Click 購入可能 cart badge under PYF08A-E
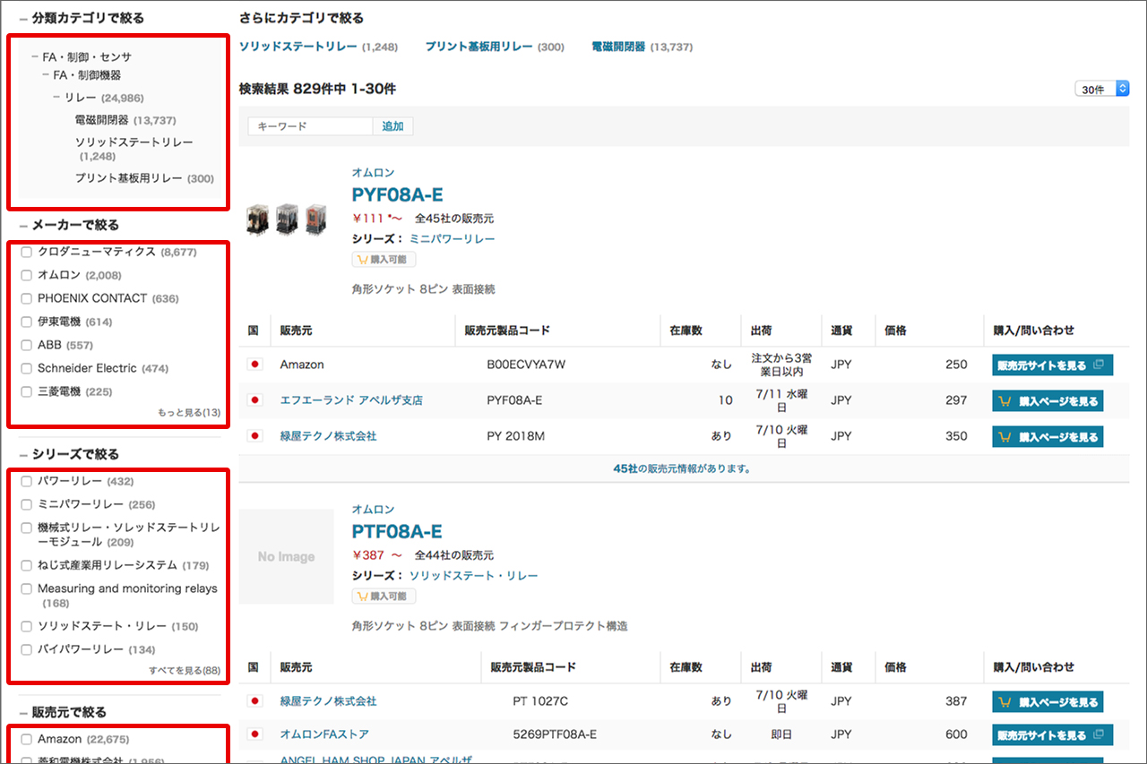The height and width of the screenshot is (764, 1147). tap(384, 260)
